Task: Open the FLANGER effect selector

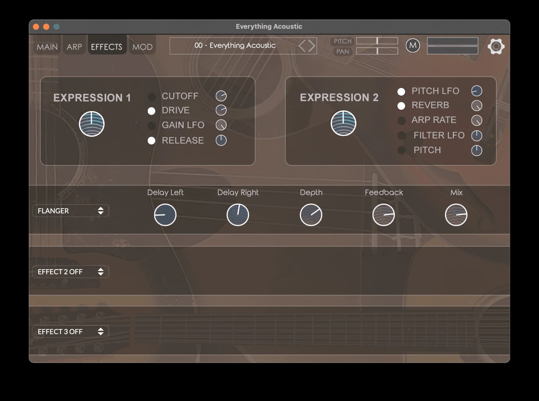Action: (70, 211)
